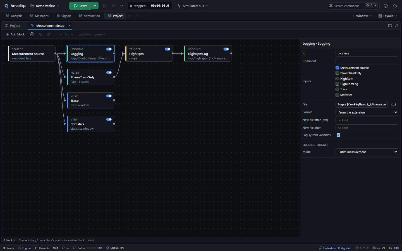Click the Search commands box
402x251 pixels.
pyautogui.click(x=353, y=6)
